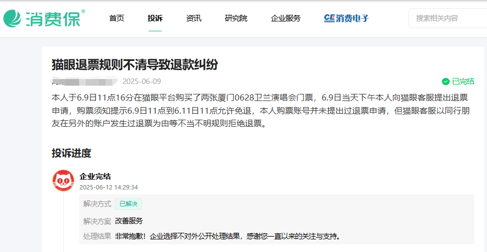Click the CE 消费电子 logo link
This screenshot has width=487, height=252.
point(346,18)
